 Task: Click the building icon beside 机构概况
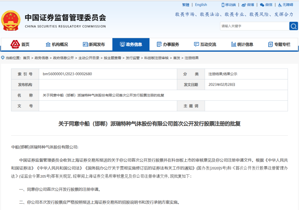coord(48,44)
